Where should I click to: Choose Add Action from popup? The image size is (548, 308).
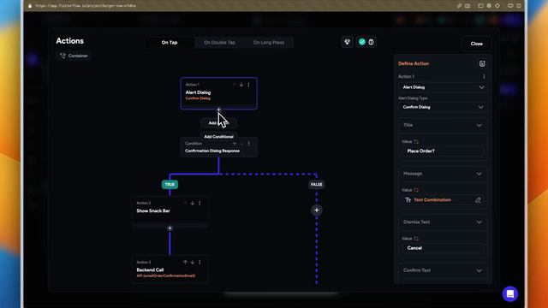click(x=219, y=123)
